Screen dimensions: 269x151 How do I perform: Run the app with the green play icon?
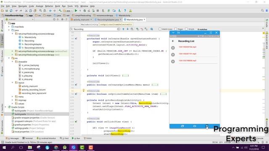[76, 10]
